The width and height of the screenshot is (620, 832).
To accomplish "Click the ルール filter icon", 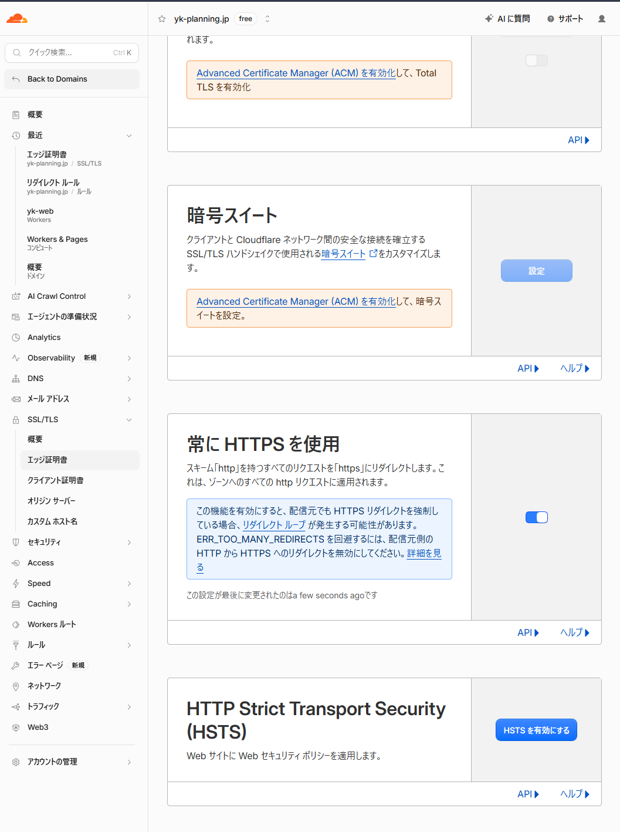I will 16,645.
